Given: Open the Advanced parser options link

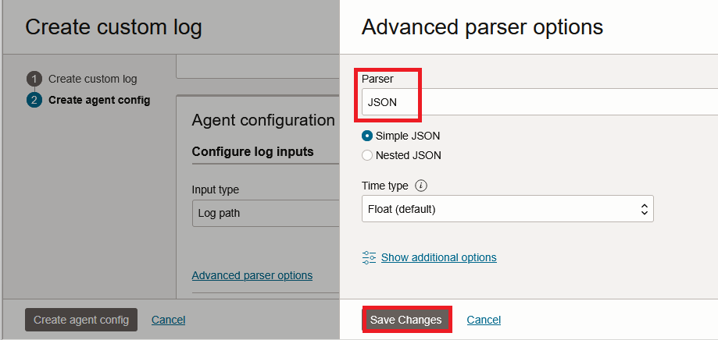Looking at the screenshot, I should (x=252, y=275).
